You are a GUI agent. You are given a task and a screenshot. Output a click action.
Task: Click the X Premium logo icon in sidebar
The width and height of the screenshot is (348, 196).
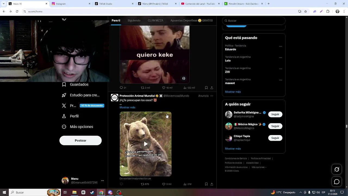pyautogui.click(x=64, y=106)
